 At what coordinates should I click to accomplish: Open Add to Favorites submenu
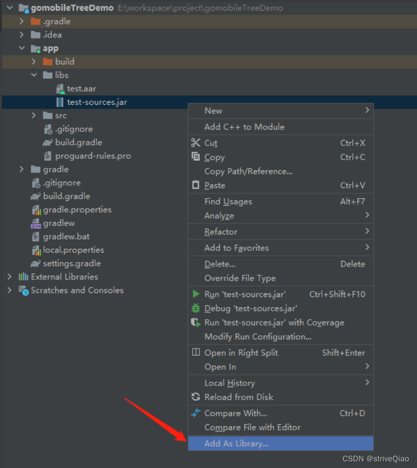coord(280,248)
